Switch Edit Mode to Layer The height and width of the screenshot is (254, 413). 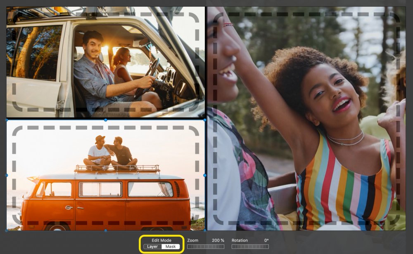[x=152, y=247]
